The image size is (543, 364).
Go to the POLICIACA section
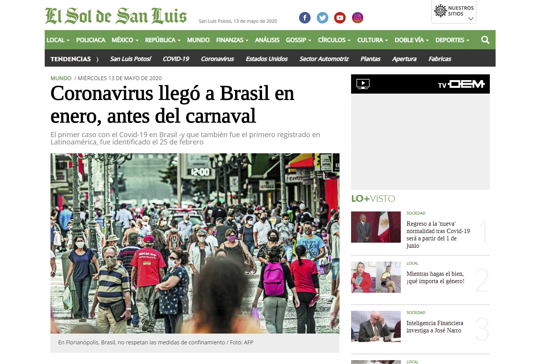[x=91, y=40]
